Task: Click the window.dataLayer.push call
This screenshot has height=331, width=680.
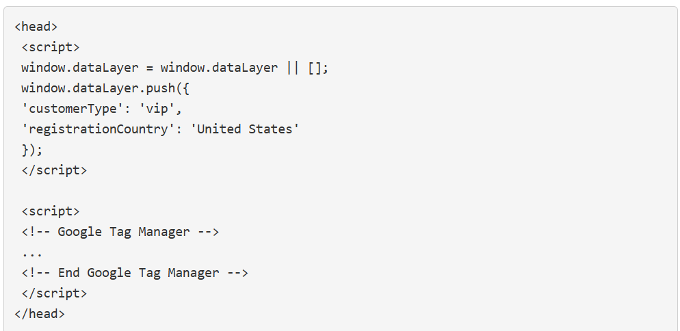Action: coord(106,88)
